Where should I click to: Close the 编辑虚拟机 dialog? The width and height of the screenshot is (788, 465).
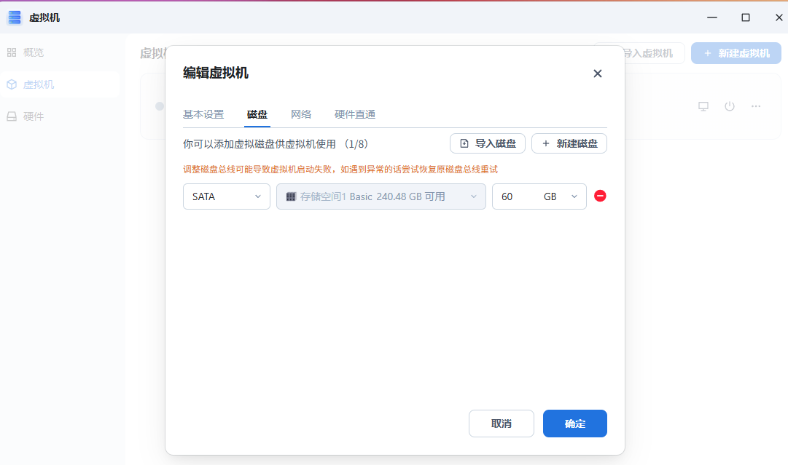(x=597, y=73)
